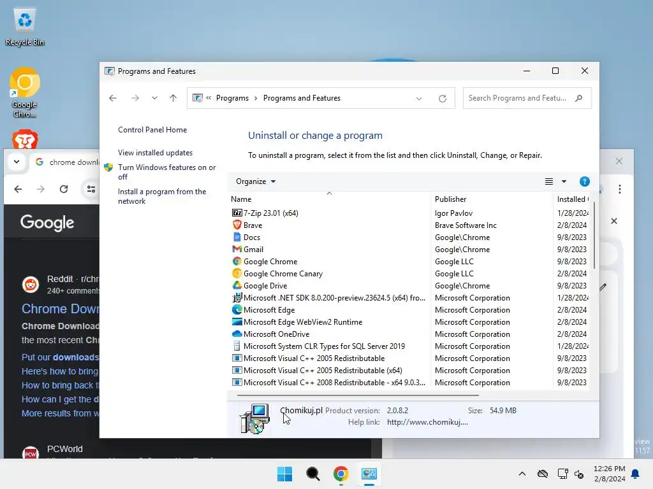653x489 pixels.
Task: Open View installed updates link
Action: [x=155, y=153]
